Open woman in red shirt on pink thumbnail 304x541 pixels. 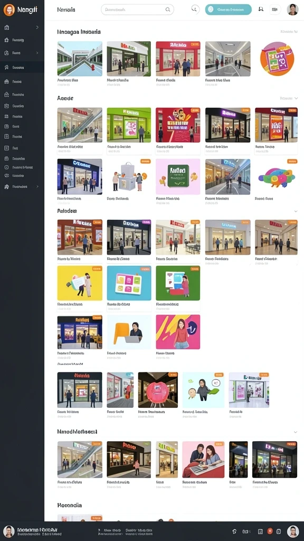(178, 332)
